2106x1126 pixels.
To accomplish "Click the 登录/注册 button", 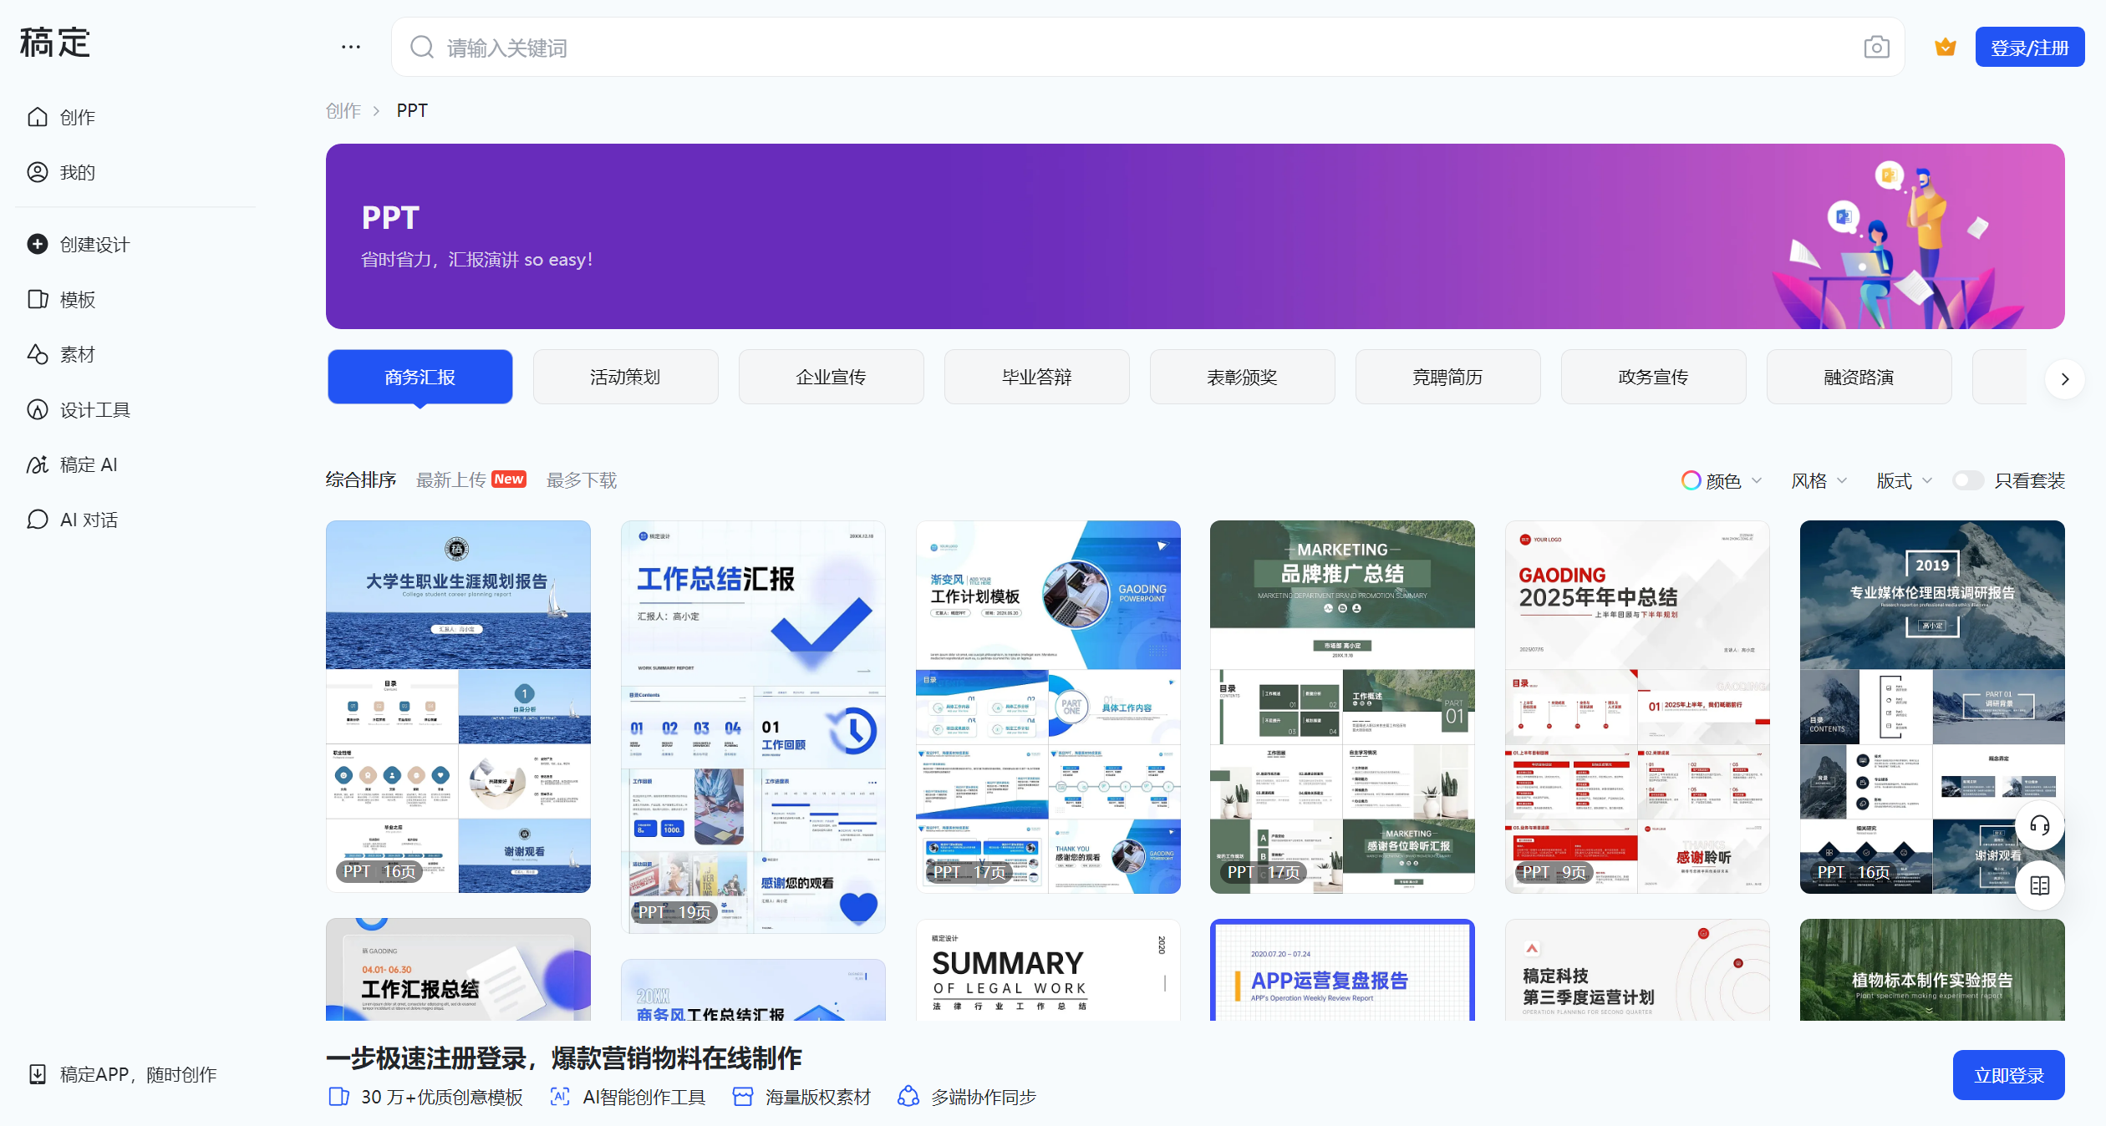I will tap(2029, 47).
